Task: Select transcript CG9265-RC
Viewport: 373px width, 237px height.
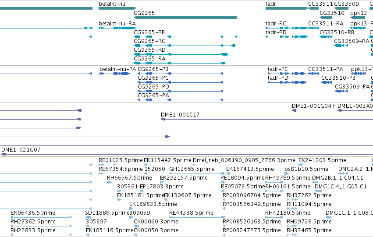Action: coord(185,46)
